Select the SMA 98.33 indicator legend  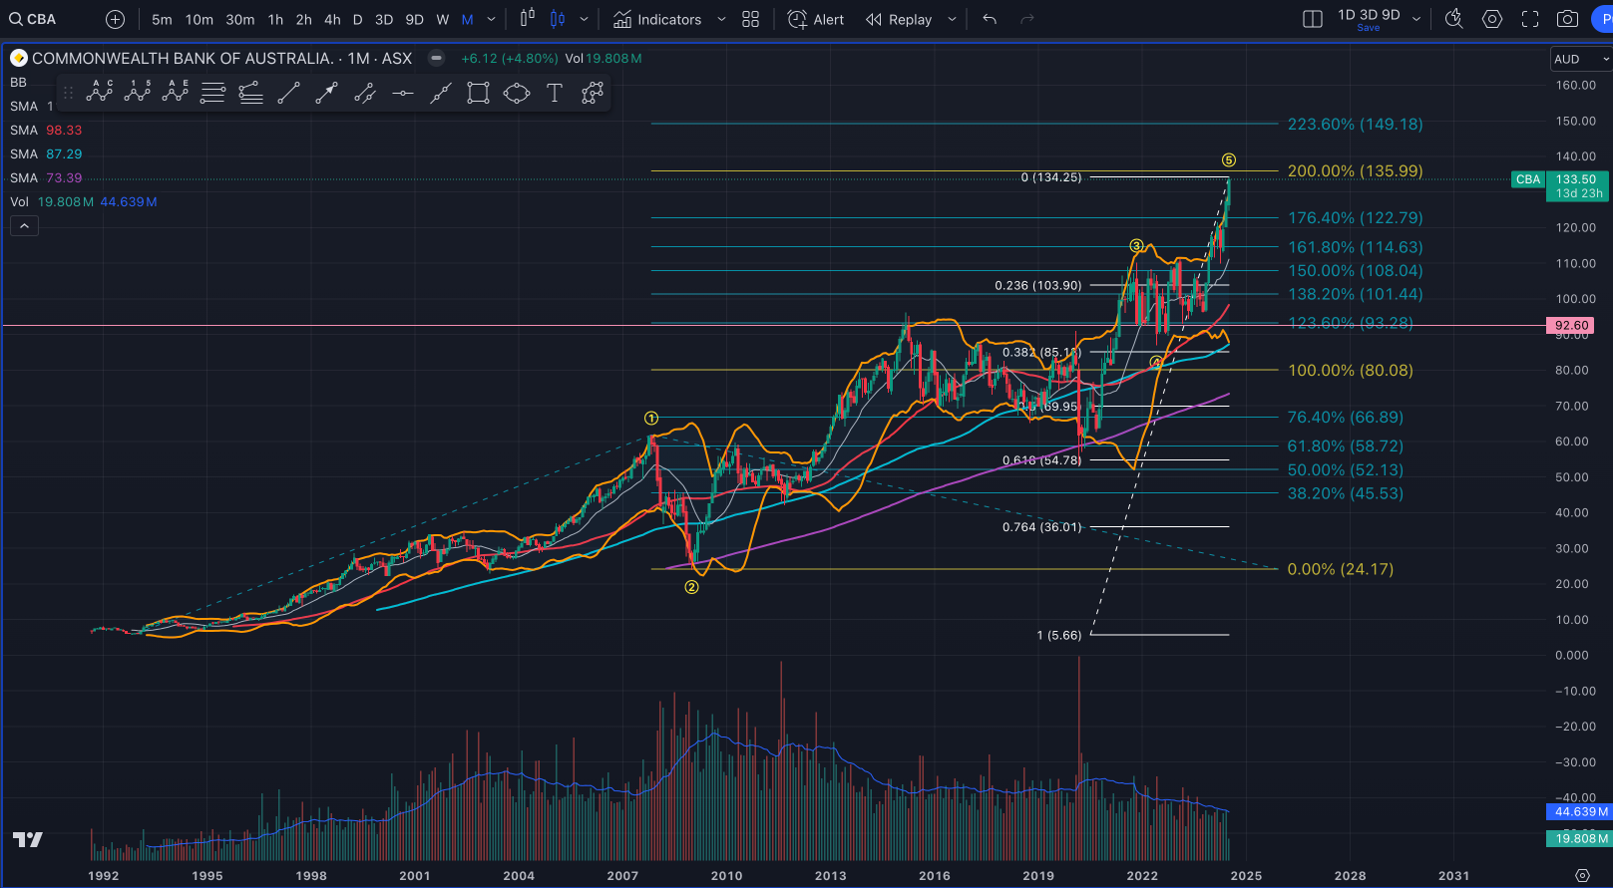pos(46,130)
